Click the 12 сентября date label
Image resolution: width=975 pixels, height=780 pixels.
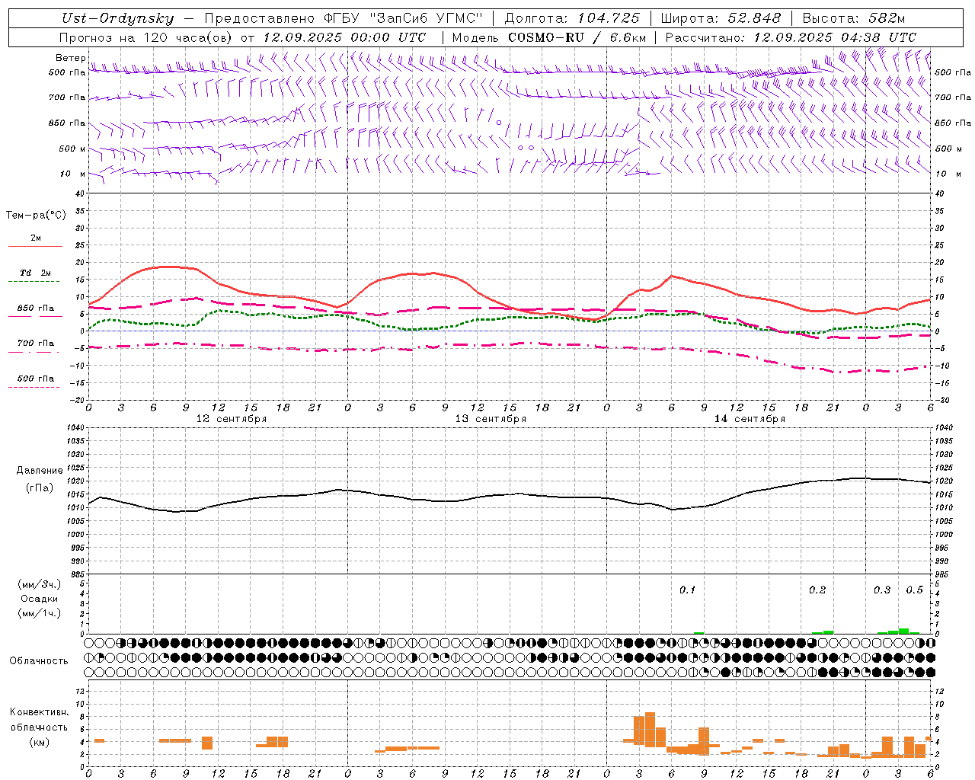pos(232,419)
